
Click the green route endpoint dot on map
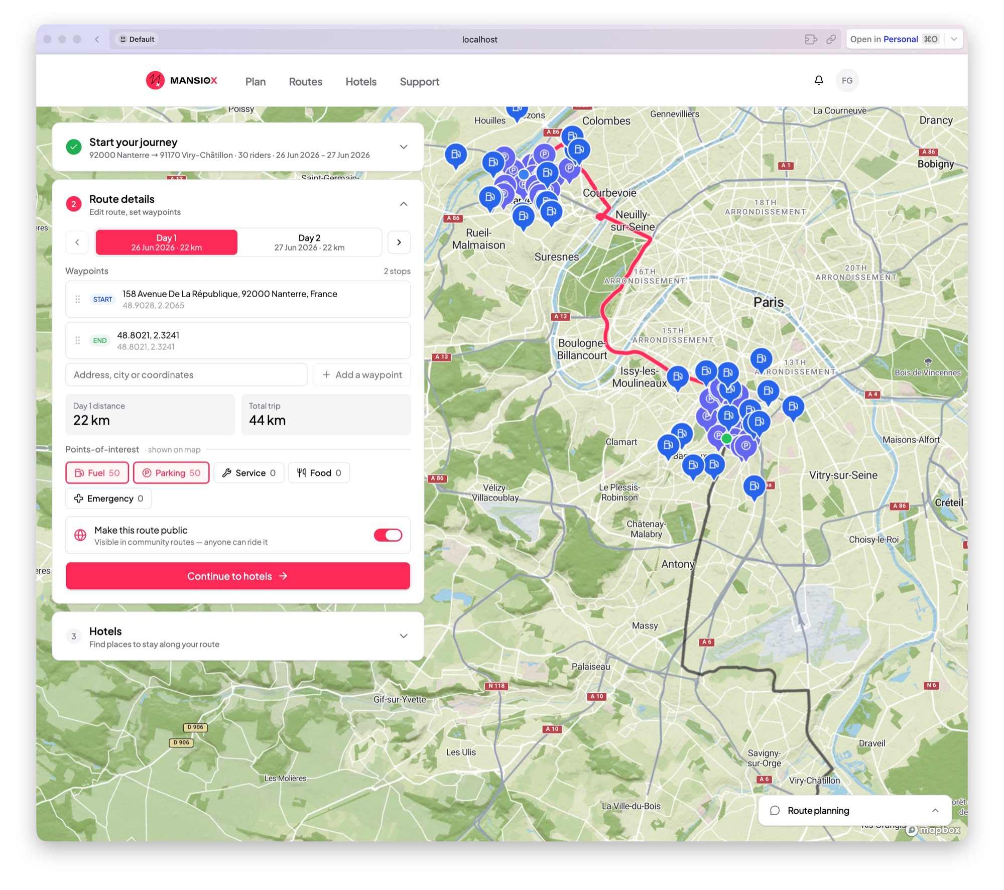tap(726, 438)
